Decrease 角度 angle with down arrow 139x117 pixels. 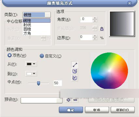pyautogui.click(x=95, y=21)
